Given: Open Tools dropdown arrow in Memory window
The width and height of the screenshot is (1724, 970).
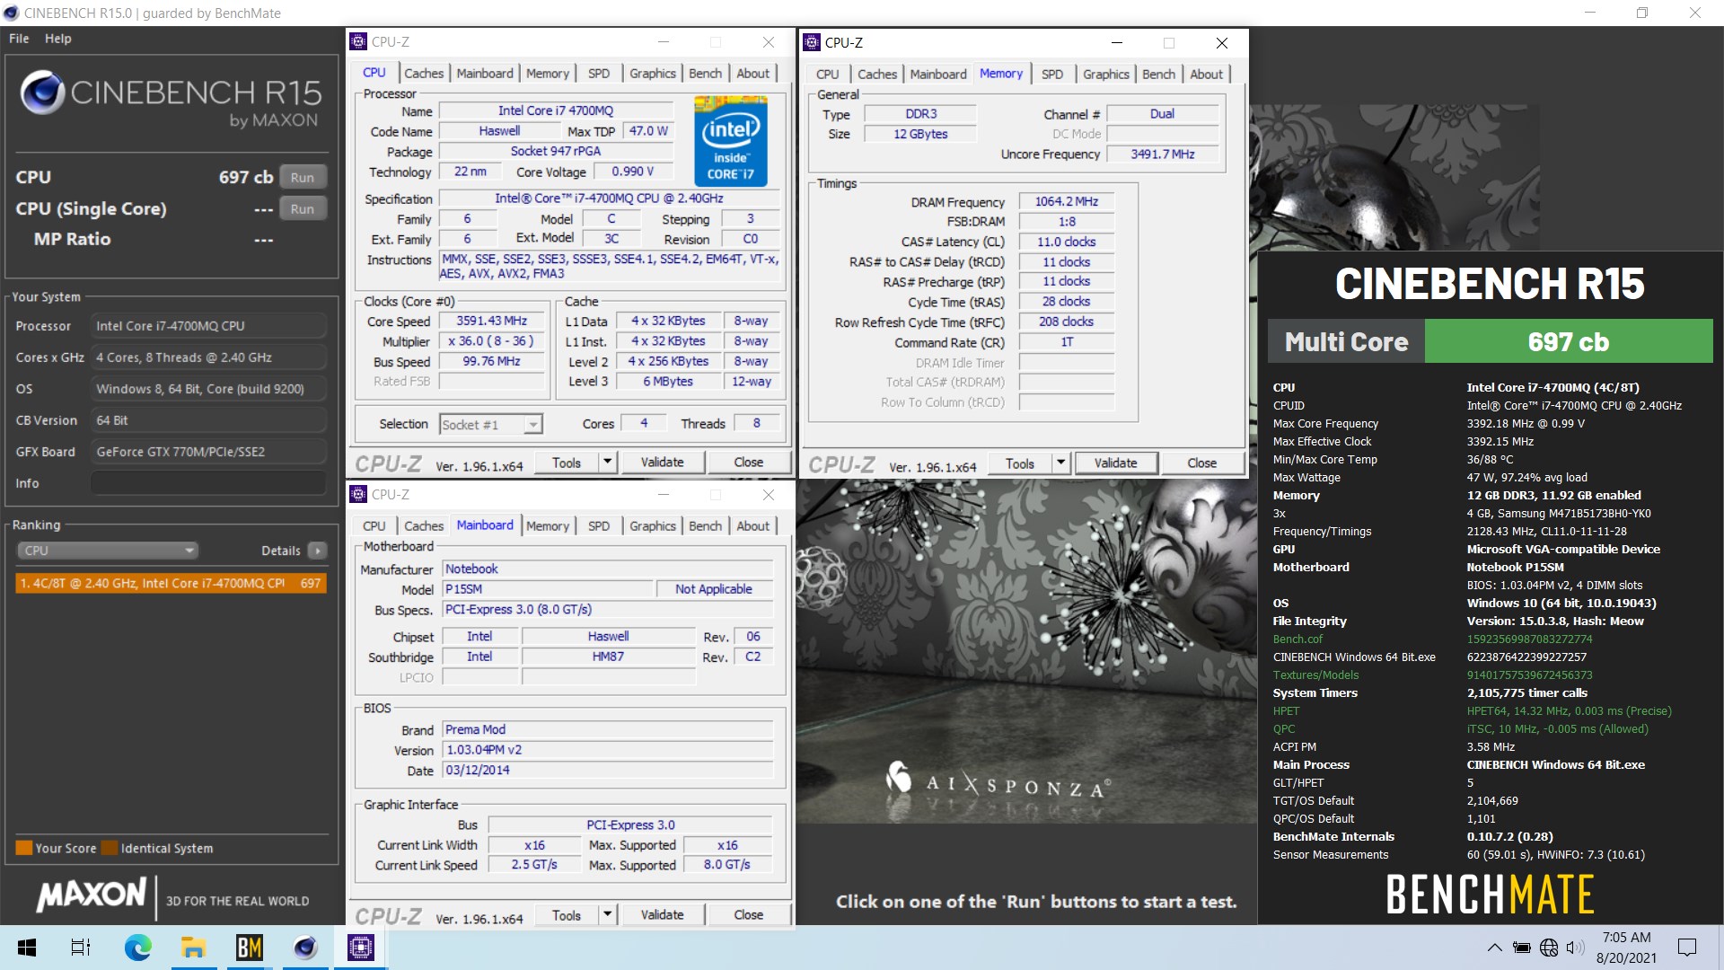Looking at the screenshot, I should point(1061,463).
